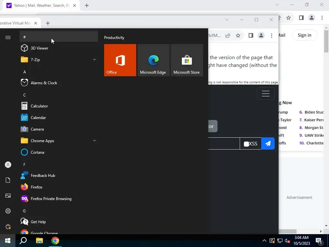Click the Microsoft Edge tile
The width and height of the screenshot is (329, 247).
point(153,60)
